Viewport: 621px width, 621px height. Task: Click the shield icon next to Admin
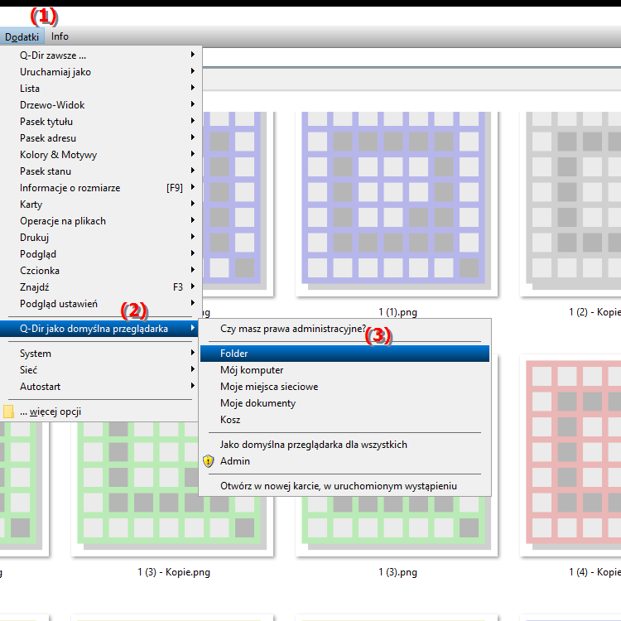click(x=209, y=461)
